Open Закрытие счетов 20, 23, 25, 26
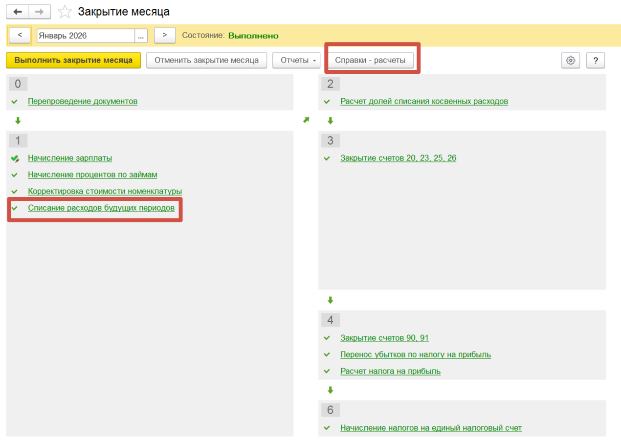This screenshot has width=621, height=442. [x=398, y=158]
